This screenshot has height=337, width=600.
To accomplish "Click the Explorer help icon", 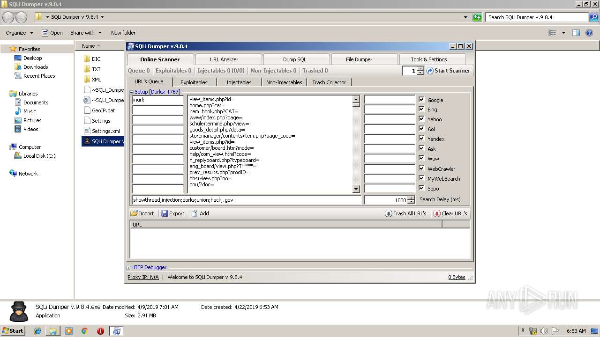I will click(589, 33).
